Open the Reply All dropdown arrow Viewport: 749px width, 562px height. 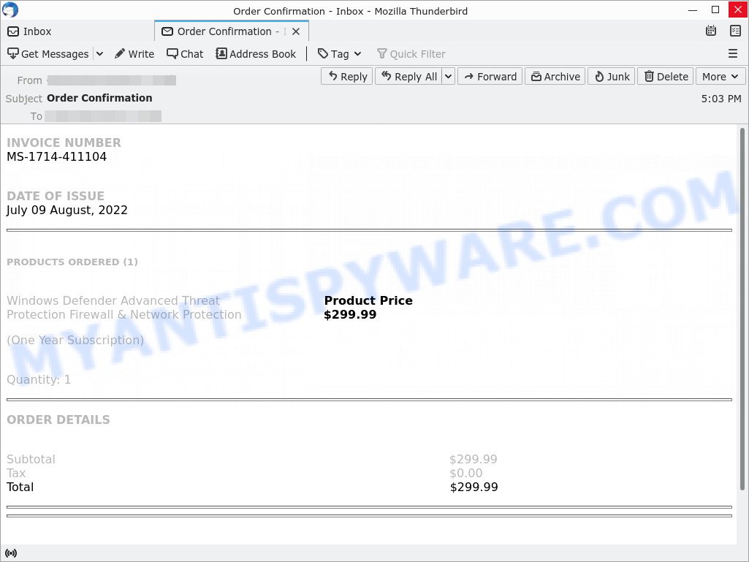pyautogui.click(x=449, y=76)
